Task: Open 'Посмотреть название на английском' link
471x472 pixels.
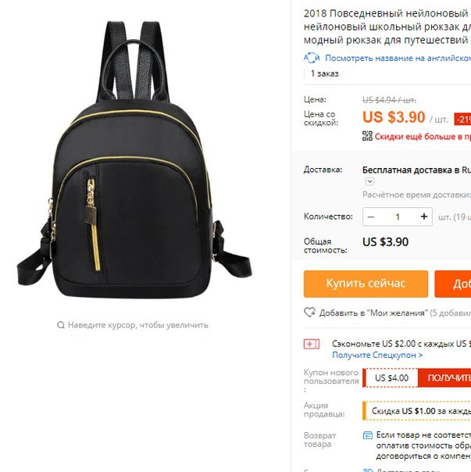Action: (x=398, y=58)
